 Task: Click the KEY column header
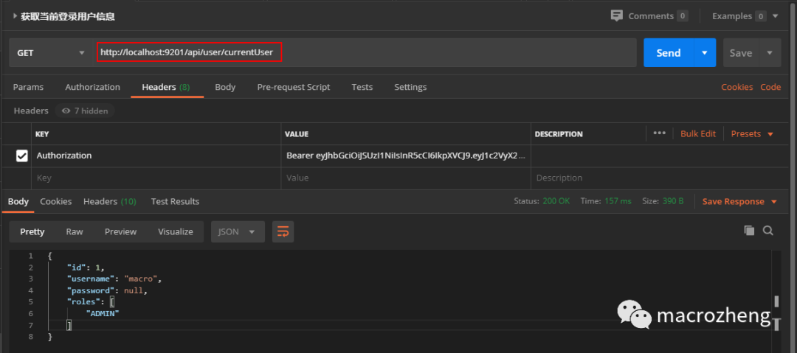tap(42, 134)
